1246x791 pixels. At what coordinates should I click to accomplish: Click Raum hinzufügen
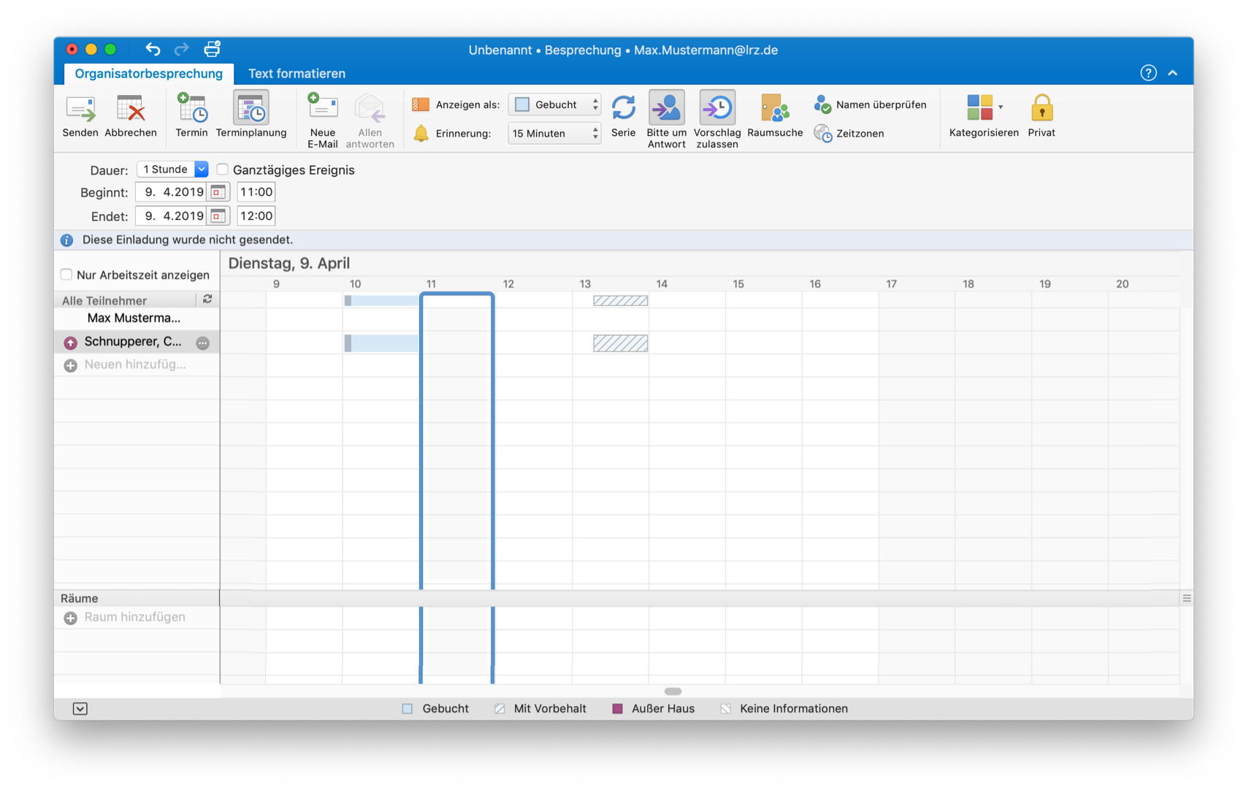point(134,617)
